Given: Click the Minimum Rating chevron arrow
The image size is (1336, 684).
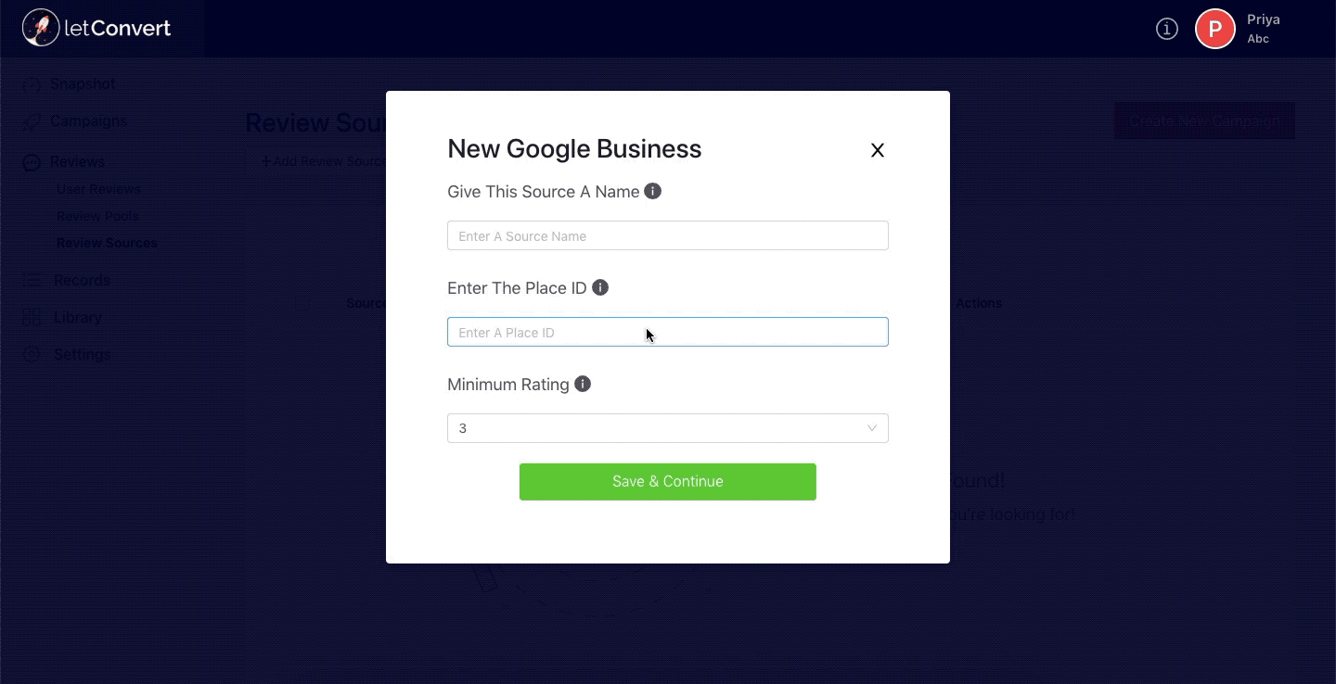Looking at the screenshot, I should point(872,428).
